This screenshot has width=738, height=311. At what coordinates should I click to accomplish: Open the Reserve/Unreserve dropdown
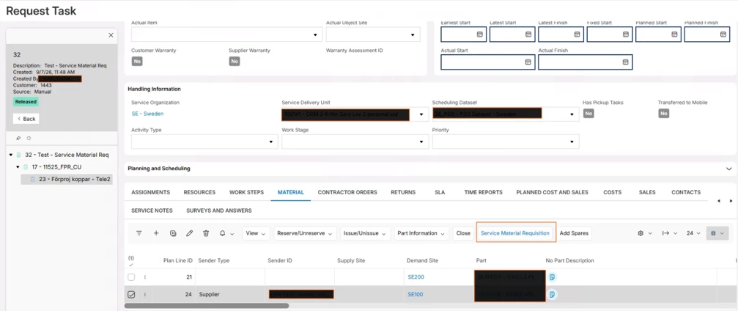(306, 233)
